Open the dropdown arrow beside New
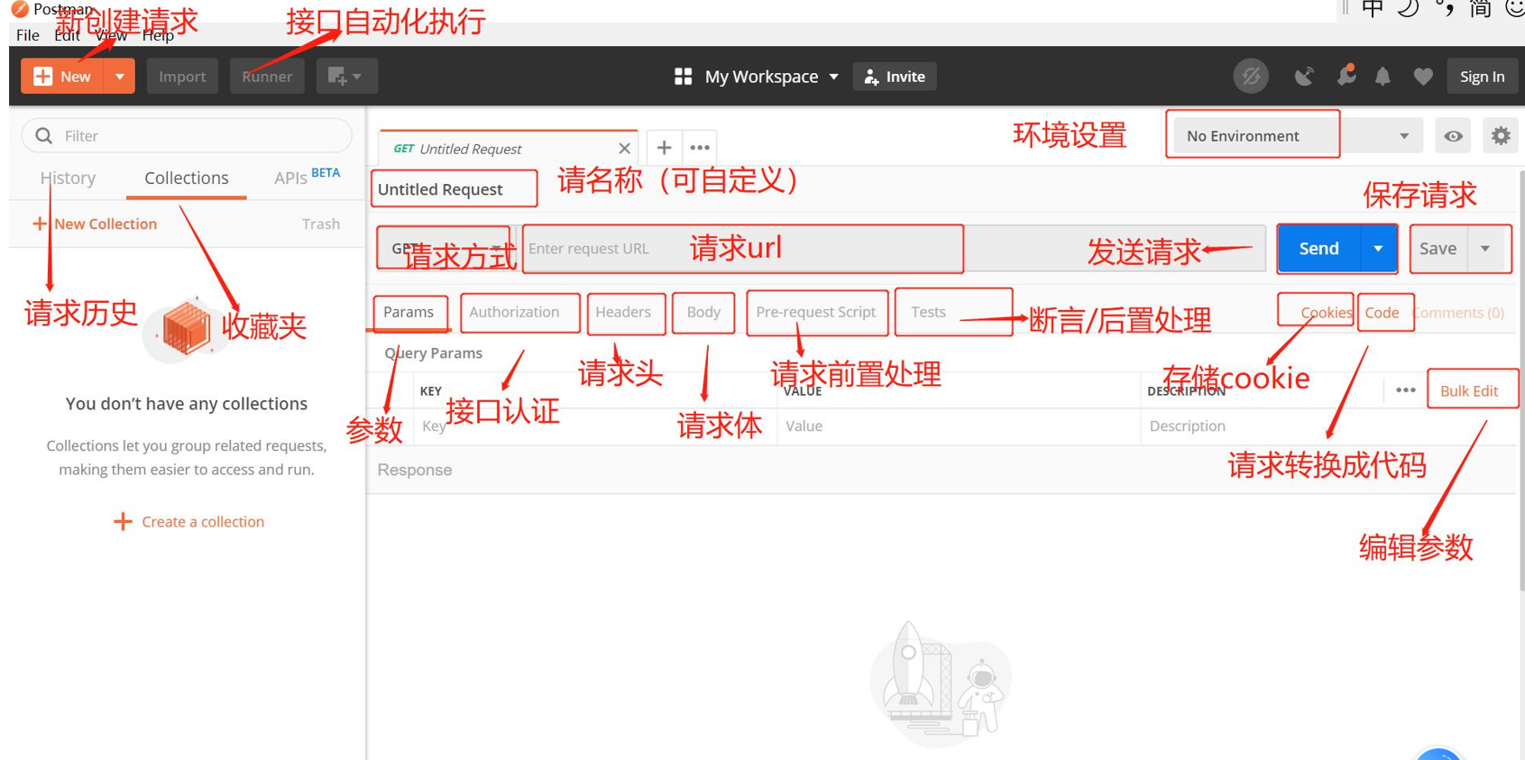 (x=120, y=77)
